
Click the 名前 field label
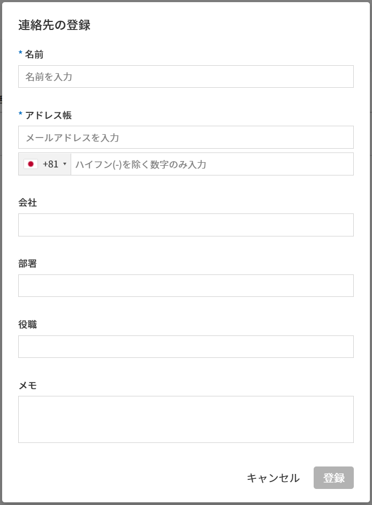coord(34,54)
